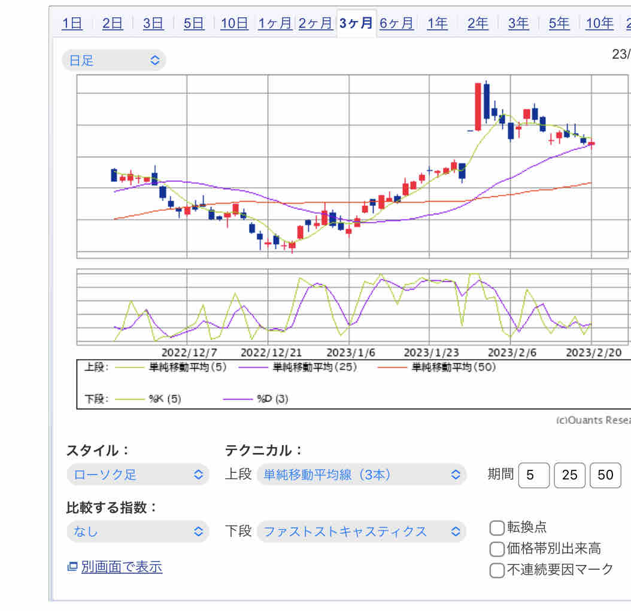Click the %K (5) legend entry
The height and width of the screenshot is (611, 631).
click(165, 399)
